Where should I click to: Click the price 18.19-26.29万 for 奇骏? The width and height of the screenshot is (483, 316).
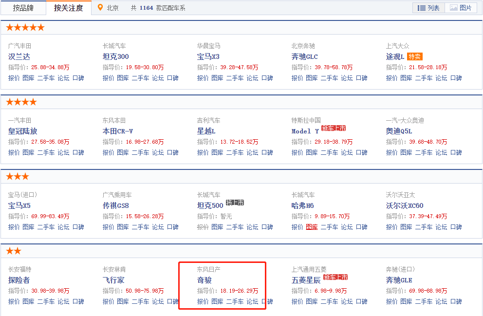tap(240, 291)
